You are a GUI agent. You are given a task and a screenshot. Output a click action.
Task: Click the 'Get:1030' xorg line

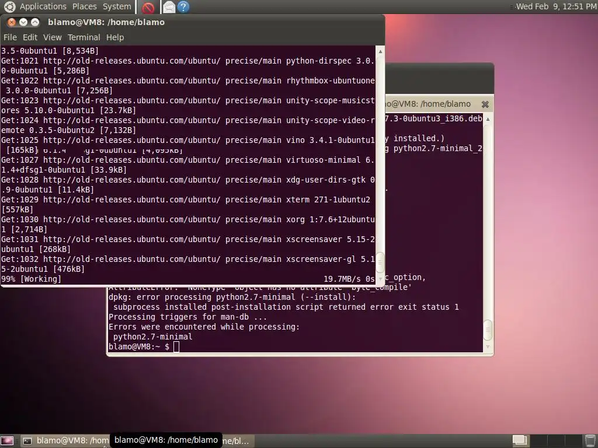pyautogui.click(x=187, y=219)
